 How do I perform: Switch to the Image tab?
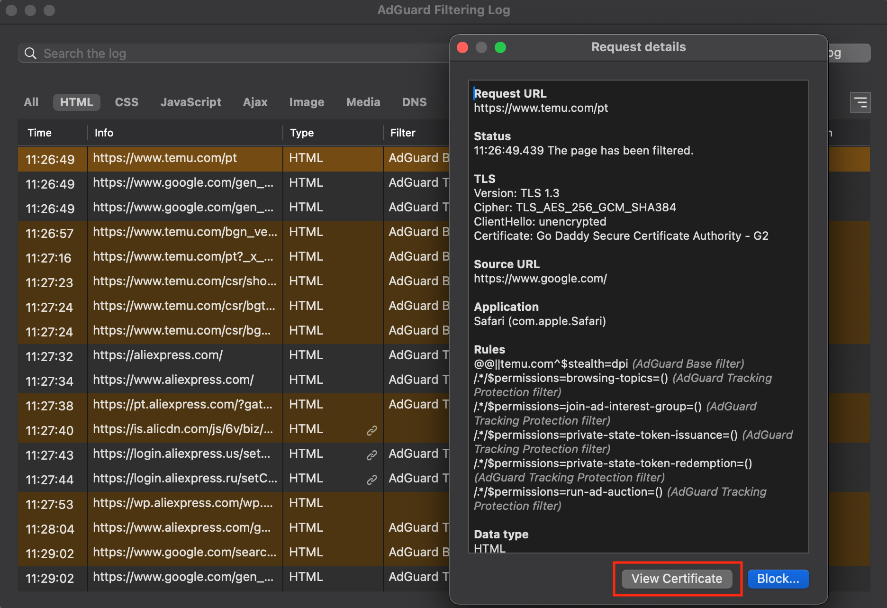[x=307, y=102]
